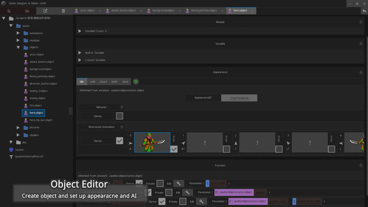The height and width of the screenshot is (207, 368).
Task: Toggle Initial checkbox for direction 0
Action: 174,149
